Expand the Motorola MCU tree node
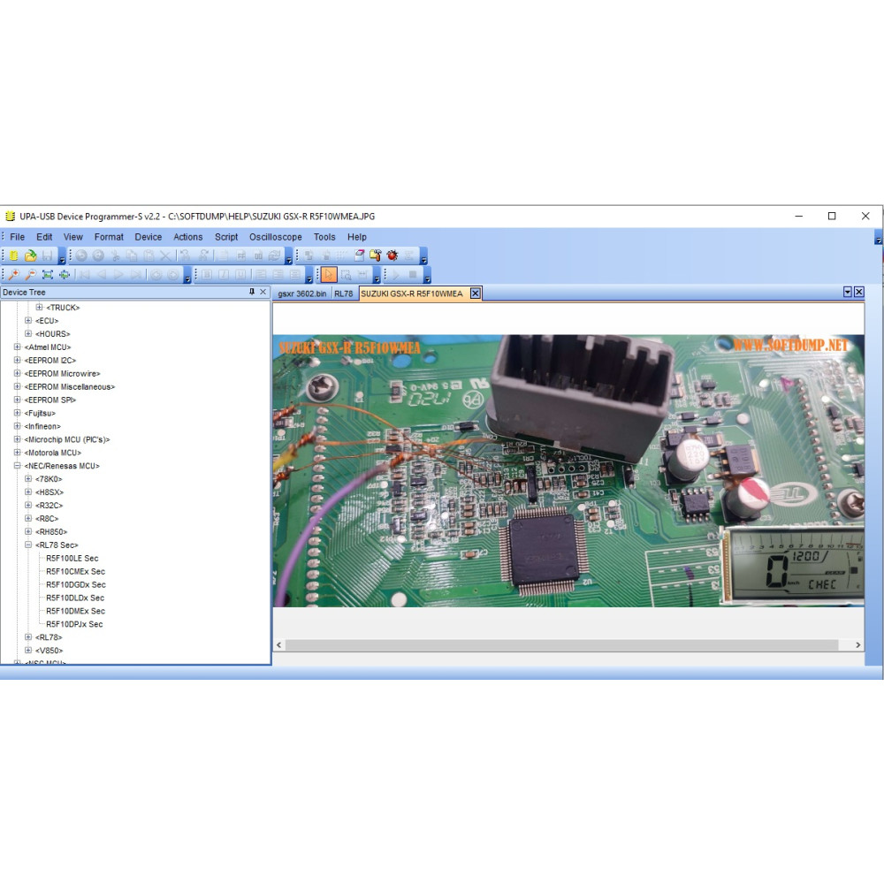The image size is (884, 884). tap(17, 453)
